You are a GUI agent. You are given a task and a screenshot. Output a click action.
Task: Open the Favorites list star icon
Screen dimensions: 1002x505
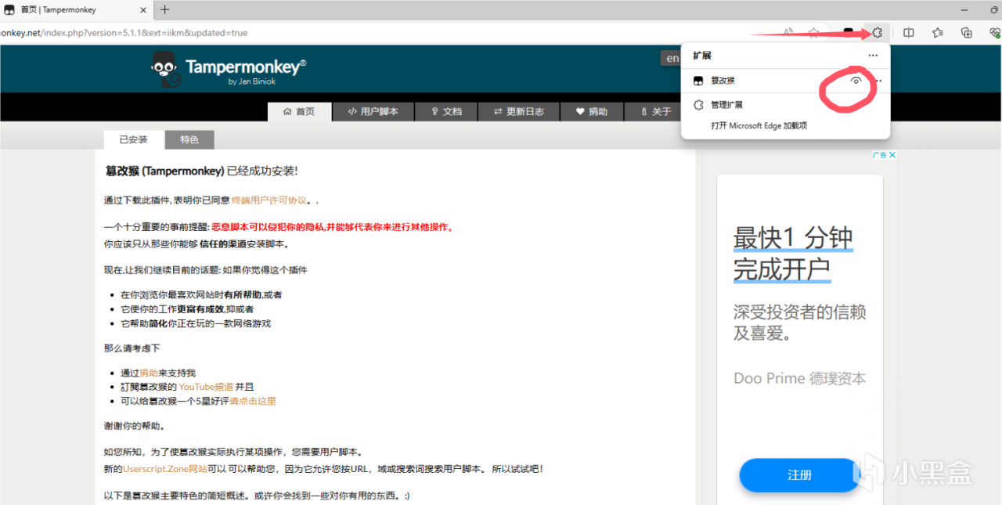click(x=937, y=33)
